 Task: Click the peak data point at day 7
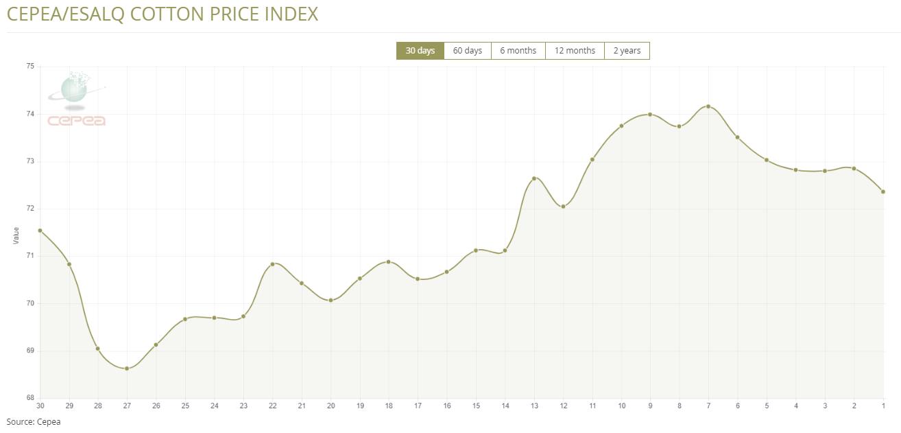point(708,106)
